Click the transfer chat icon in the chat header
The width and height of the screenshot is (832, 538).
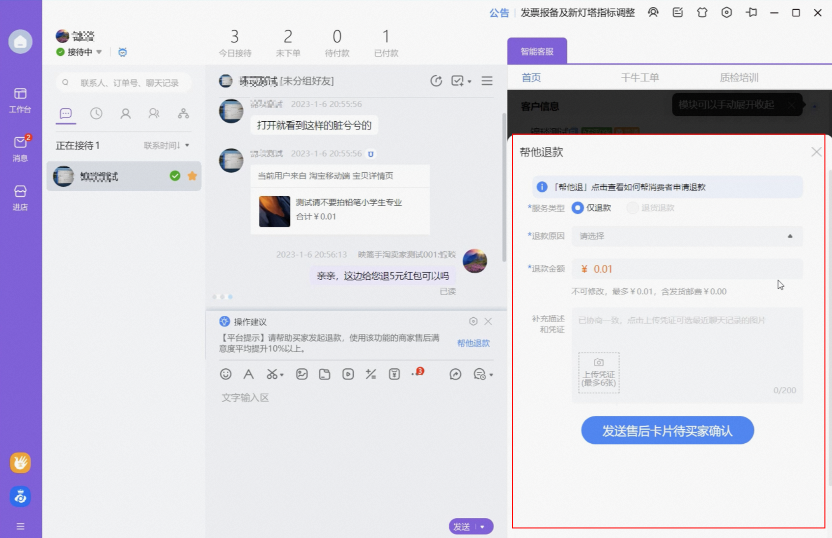[436, 81]
